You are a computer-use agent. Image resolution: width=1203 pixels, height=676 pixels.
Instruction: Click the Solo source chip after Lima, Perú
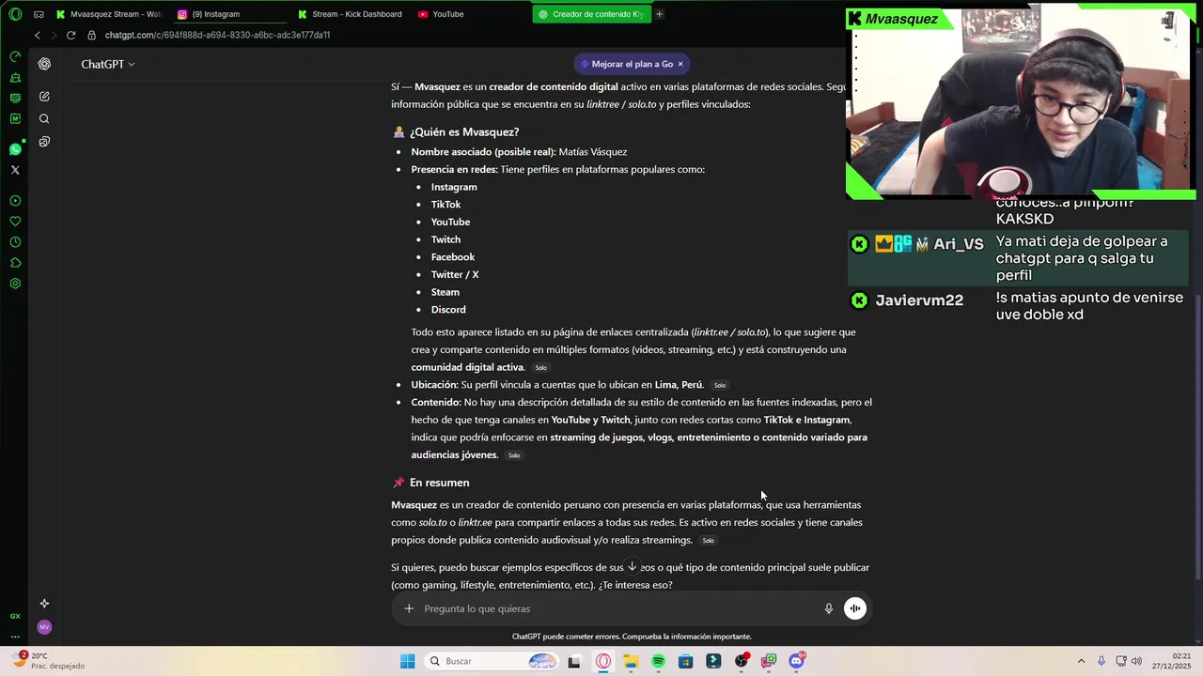pyautogui.click(x=719, y=385)
